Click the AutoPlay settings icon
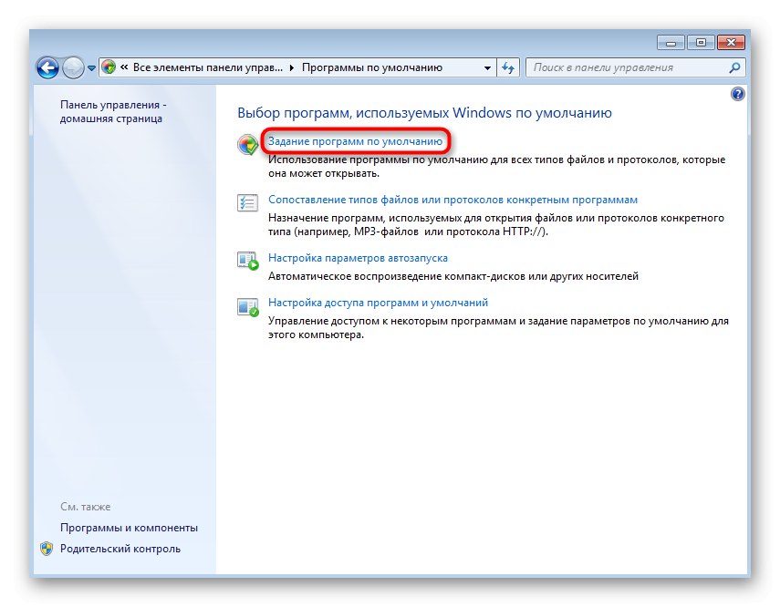Viewport: 780px width, 607px height. click(248, 261)
